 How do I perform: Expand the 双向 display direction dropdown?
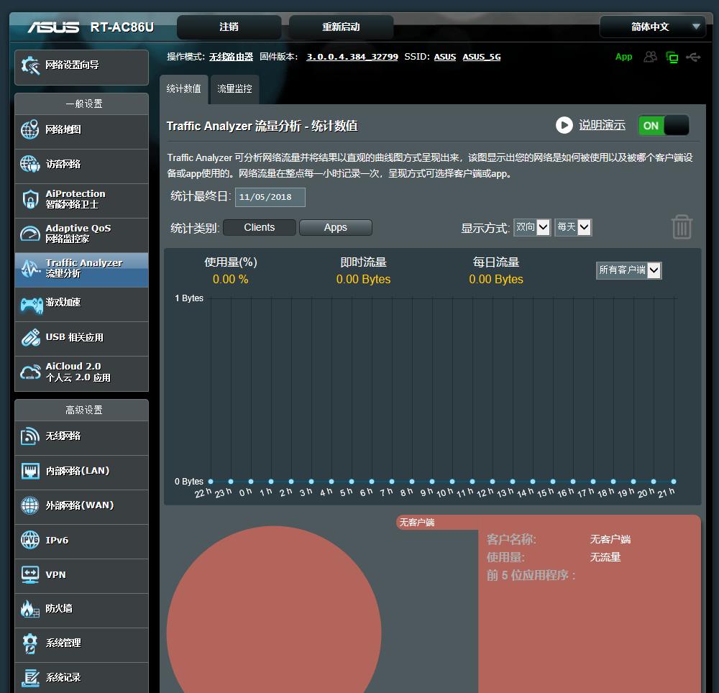coord(533,227)
